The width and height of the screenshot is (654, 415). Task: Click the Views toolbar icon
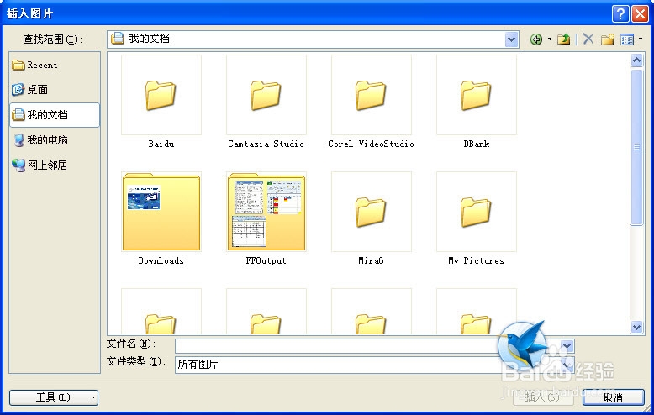pos(627,39)
